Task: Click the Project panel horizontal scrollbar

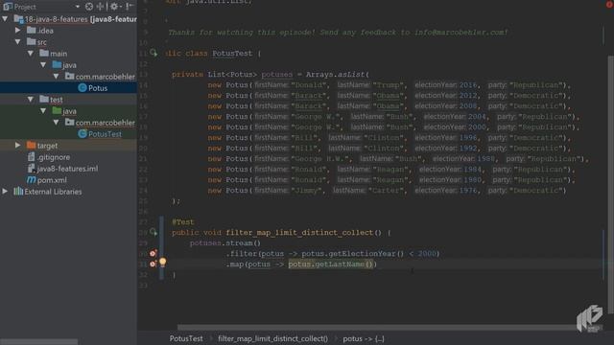Action: (39, 341)
